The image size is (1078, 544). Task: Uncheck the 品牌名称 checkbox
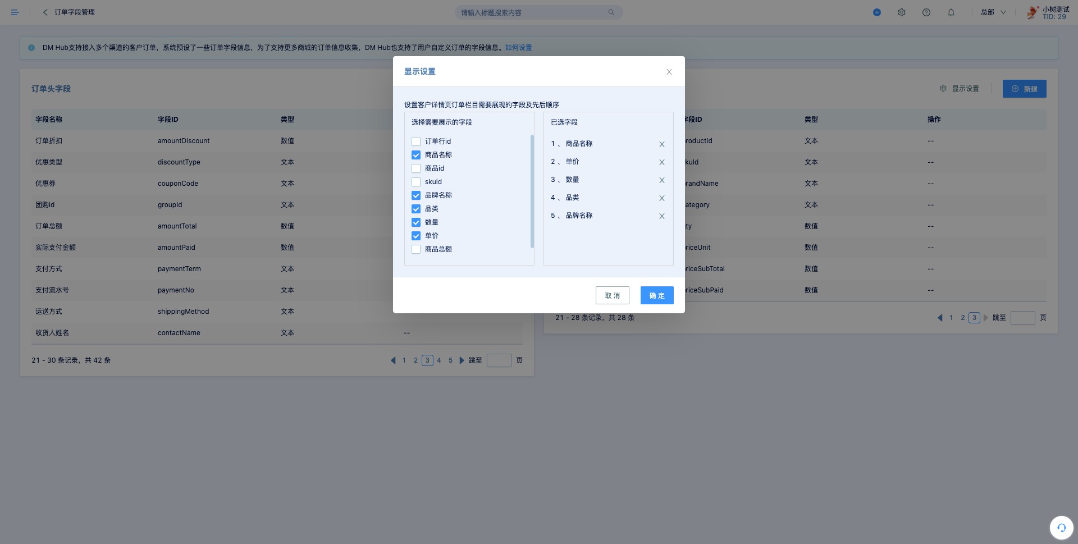tap(416, 195)
